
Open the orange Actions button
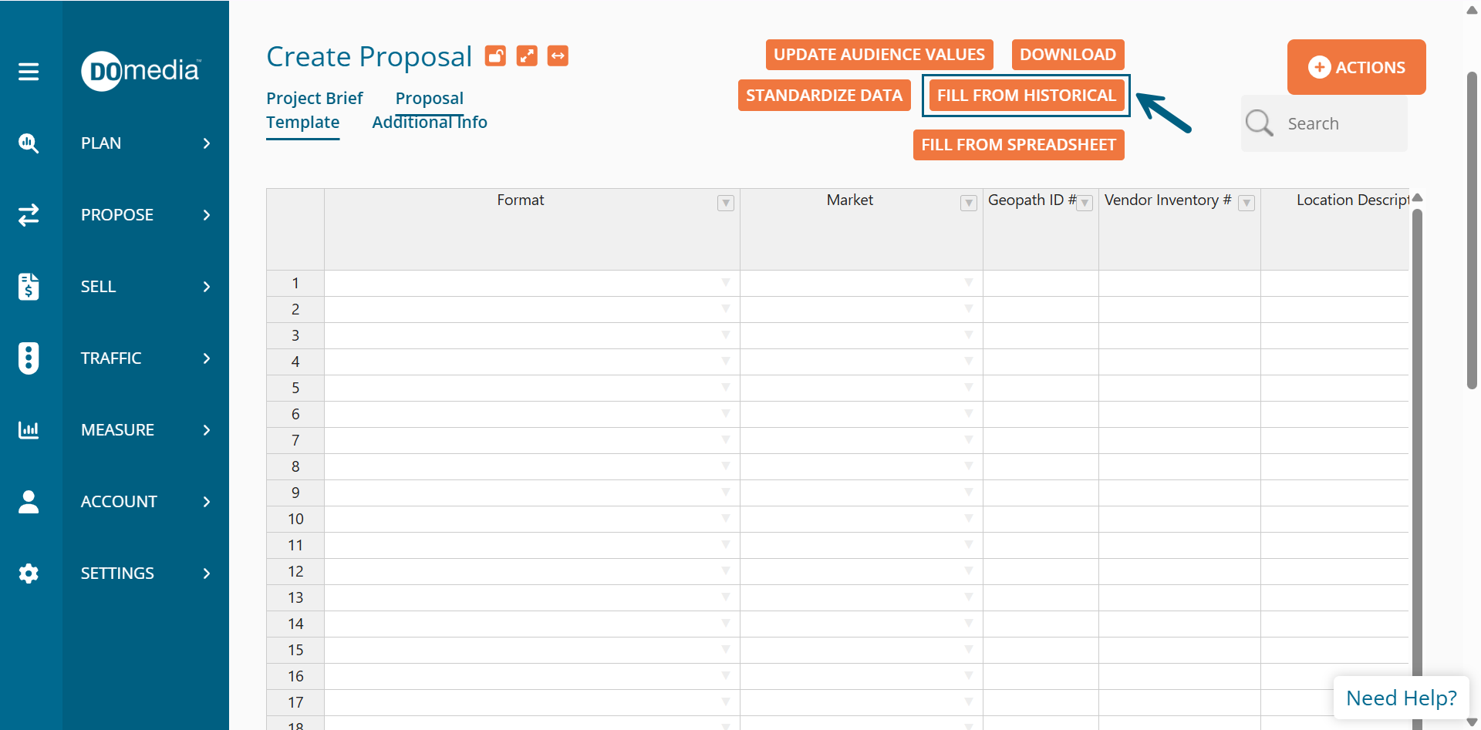click(1356, 67)
